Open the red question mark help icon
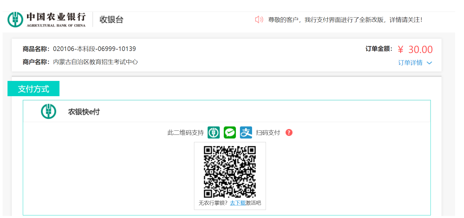The width and height of the screenshot is (464, 218). click(x=289, y=132)
